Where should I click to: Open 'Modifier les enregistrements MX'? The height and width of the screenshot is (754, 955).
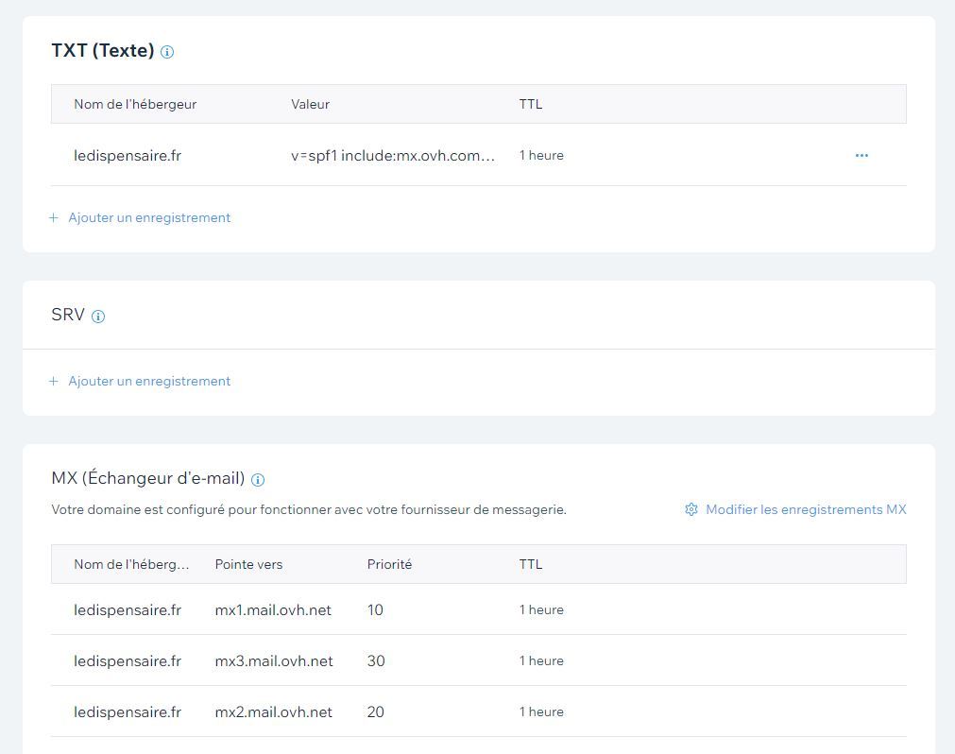pyautogui.click(x=806, y=509)
